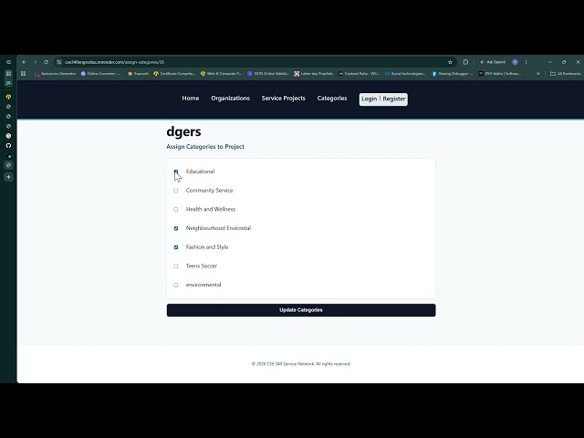Open the Chrome profile avatar
The width and height of the screenshot is (584, 438).
pyautogui.click(x=515, y=62)
